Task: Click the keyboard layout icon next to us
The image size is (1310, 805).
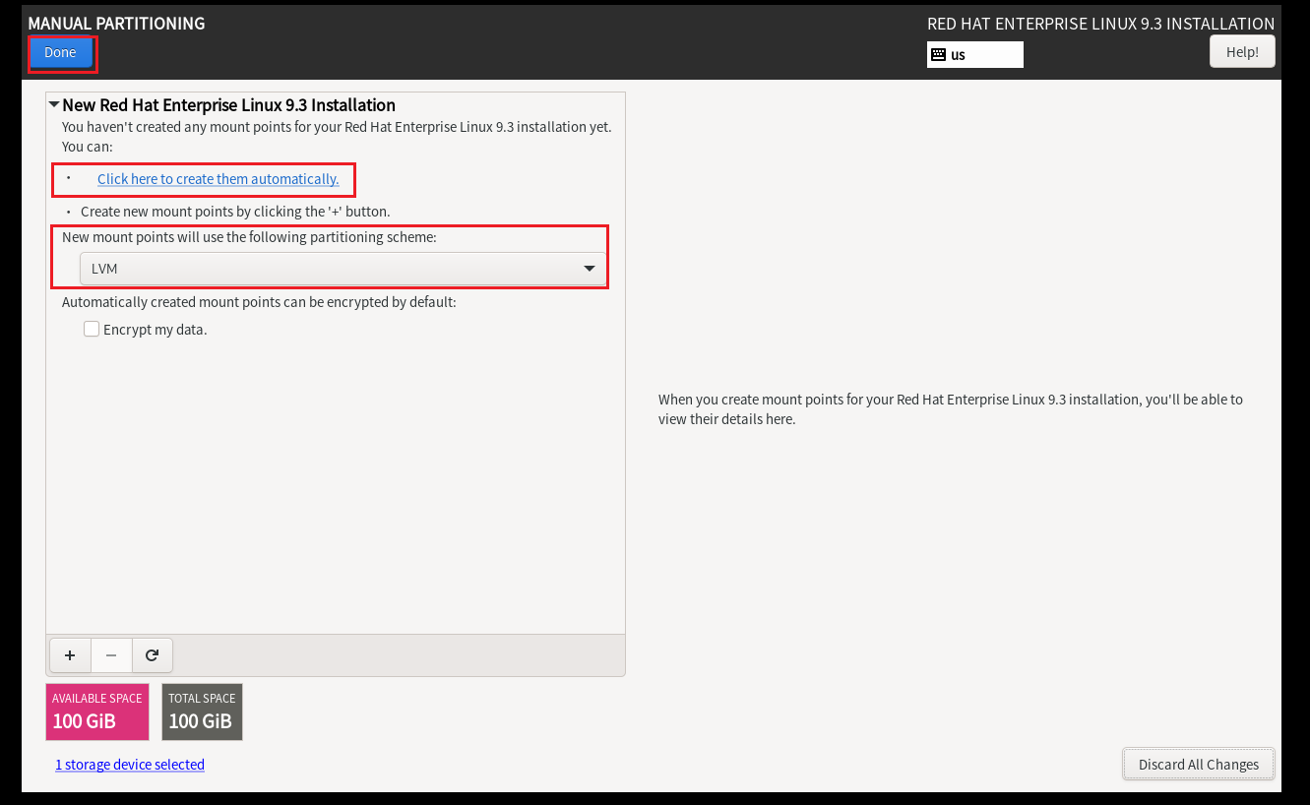Action: tap(938, 54)
